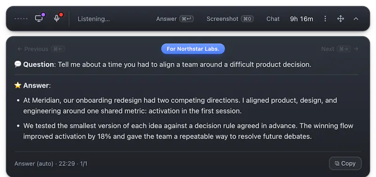Screen dimensions: 376x177
Task: Copy the answer text
Action: click(345, 163)
